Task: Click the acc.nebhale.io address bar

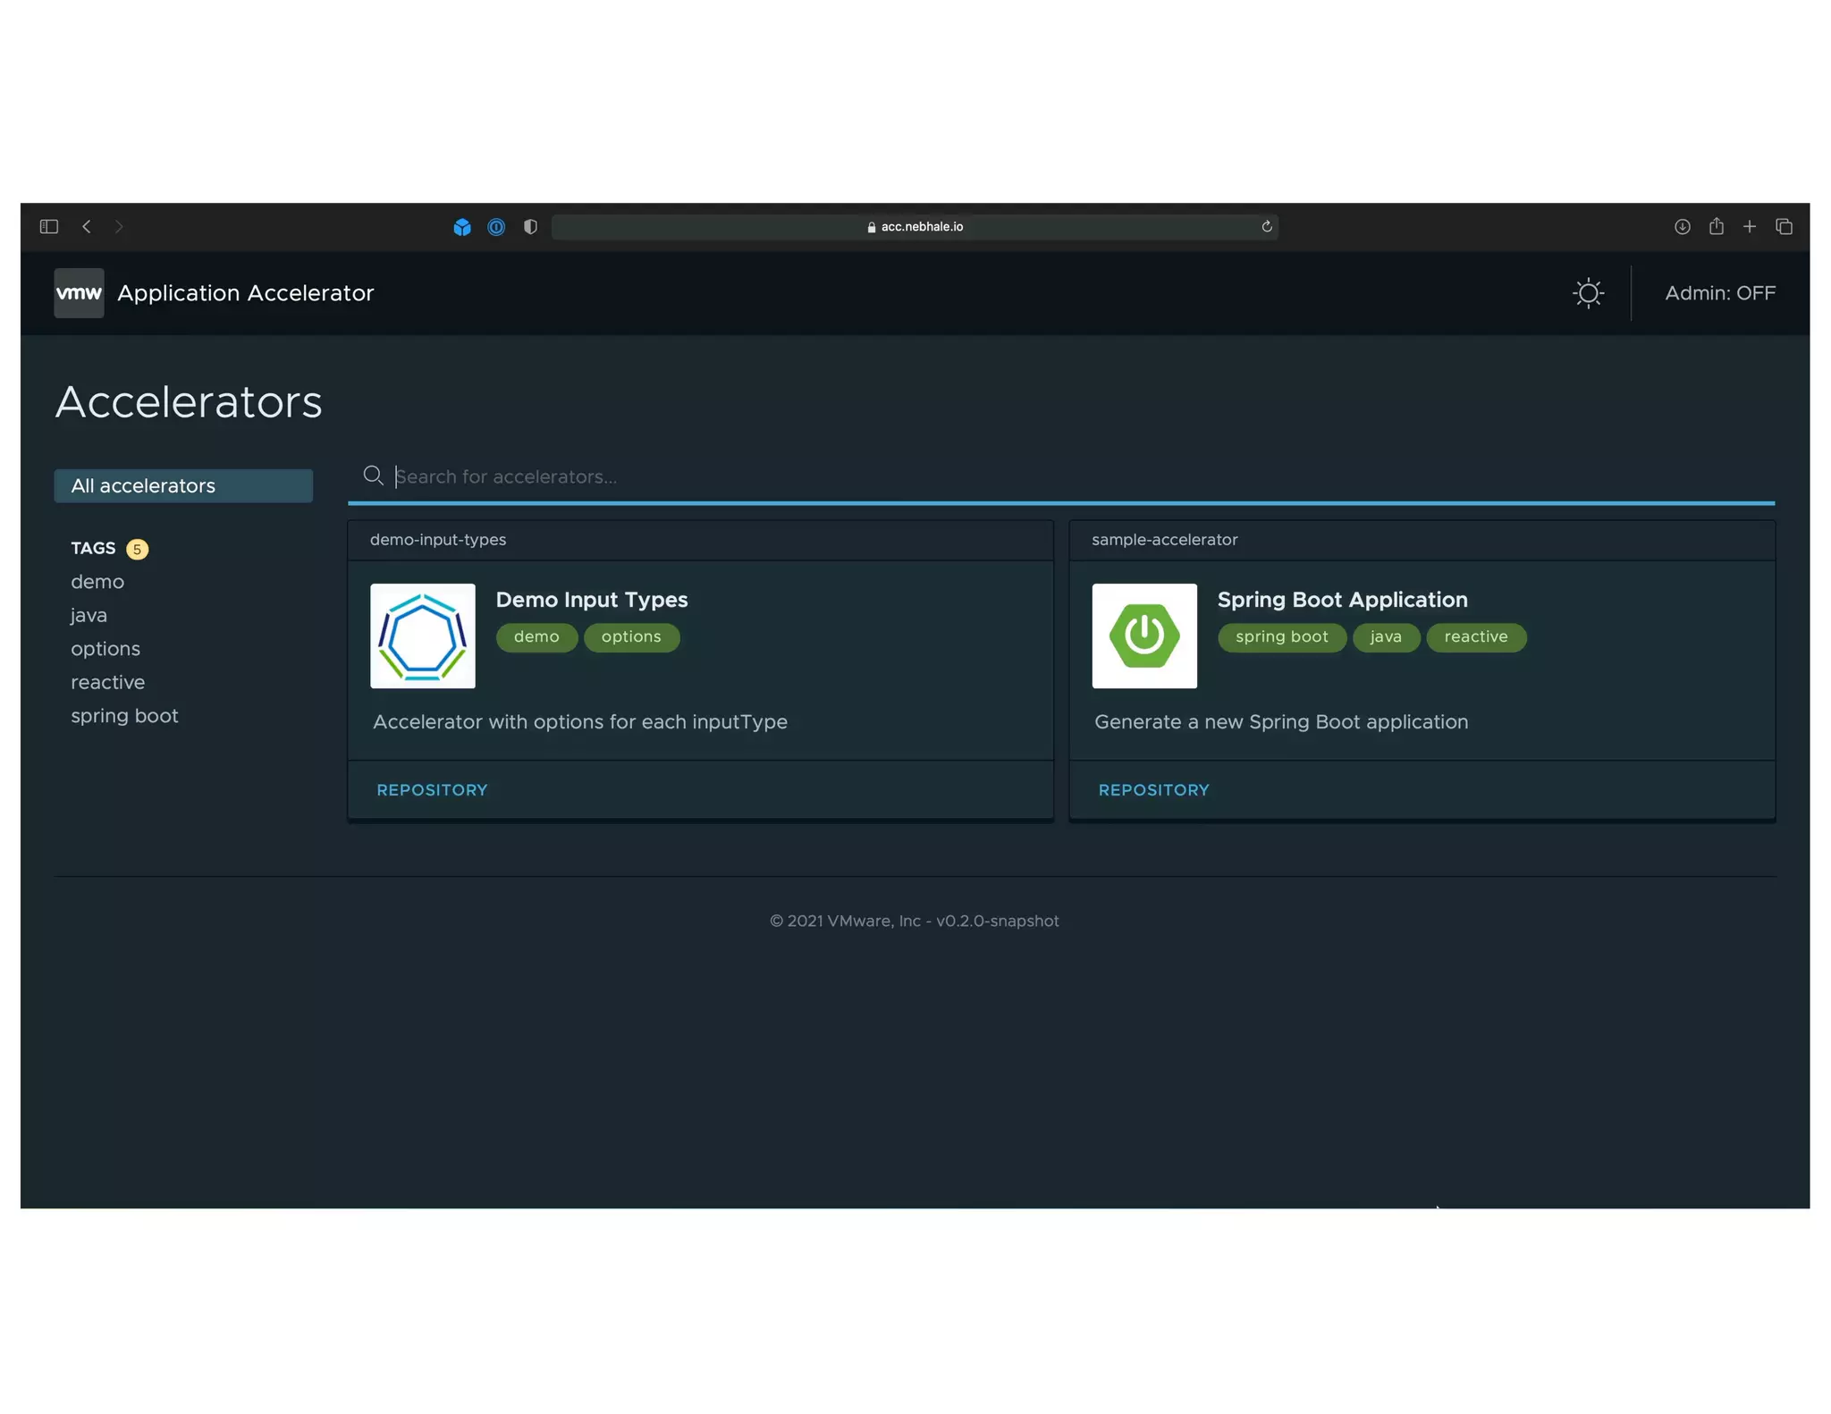Action: click(915, 227)
